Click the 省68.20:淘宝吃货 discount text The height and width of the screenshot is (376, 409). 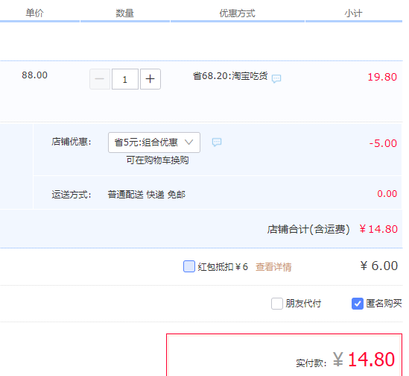coord(230,76)
